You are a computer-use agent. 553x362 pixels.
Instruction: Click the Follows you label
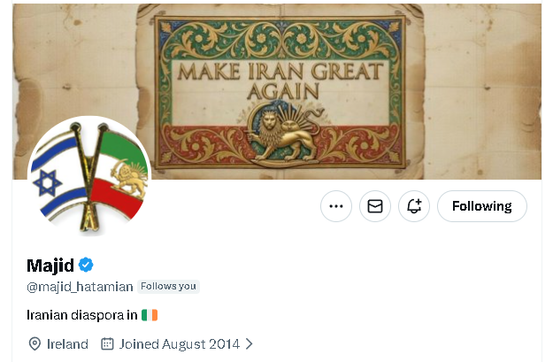tap(168, 286)
